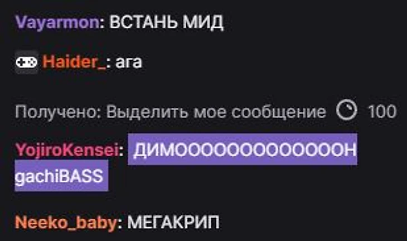Image resolution: width=407 pixels, height=241 pixels.
Task: Click the word МИД in Vayarmon's message
Action: [x=203, y=22]
